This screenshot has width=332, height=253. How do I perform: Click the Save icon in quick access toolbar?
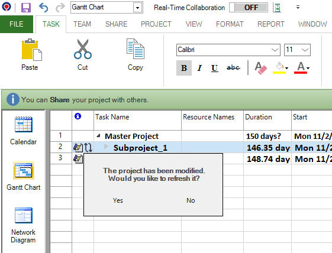pos(26,8)
